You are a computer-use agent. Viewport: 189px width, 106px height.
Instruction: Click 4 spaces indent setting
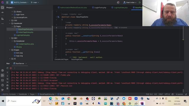click(179, 94)
